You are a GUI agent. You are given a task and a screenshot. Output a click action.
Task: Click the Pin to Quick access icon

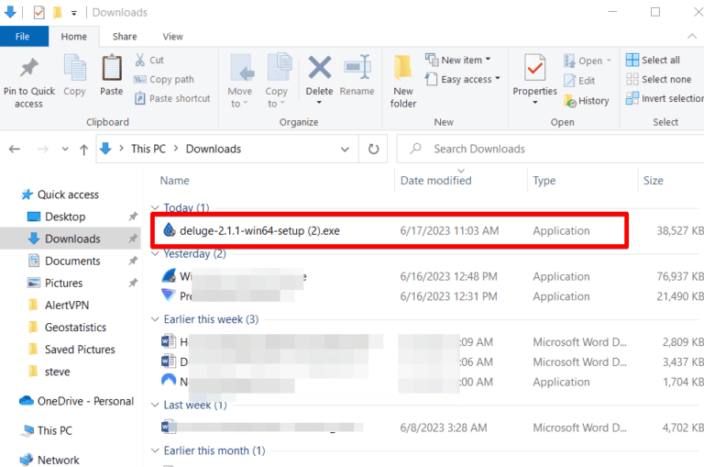pos(28,69)
